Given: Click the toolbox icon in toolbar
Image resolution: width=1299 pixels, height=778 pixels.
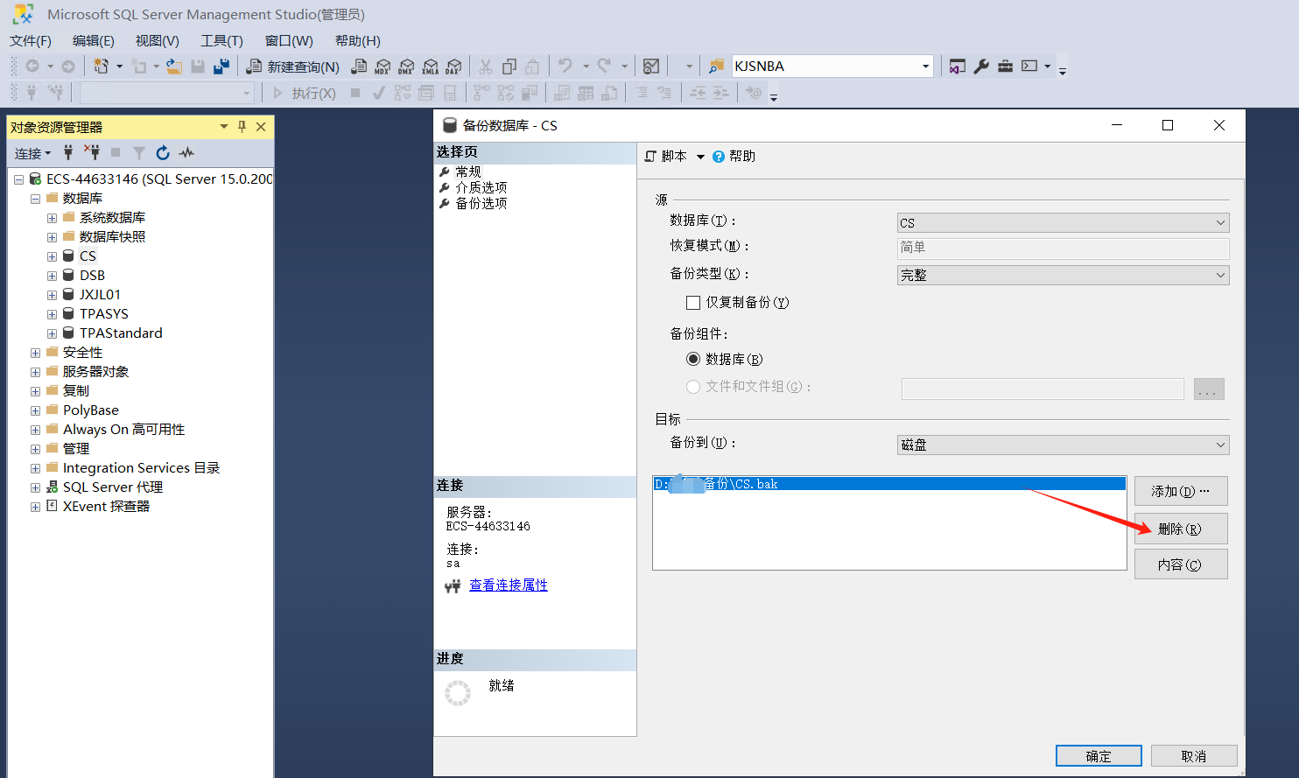Looking at the screenshot, I should pyautogui.click(x=1005, y=67).
